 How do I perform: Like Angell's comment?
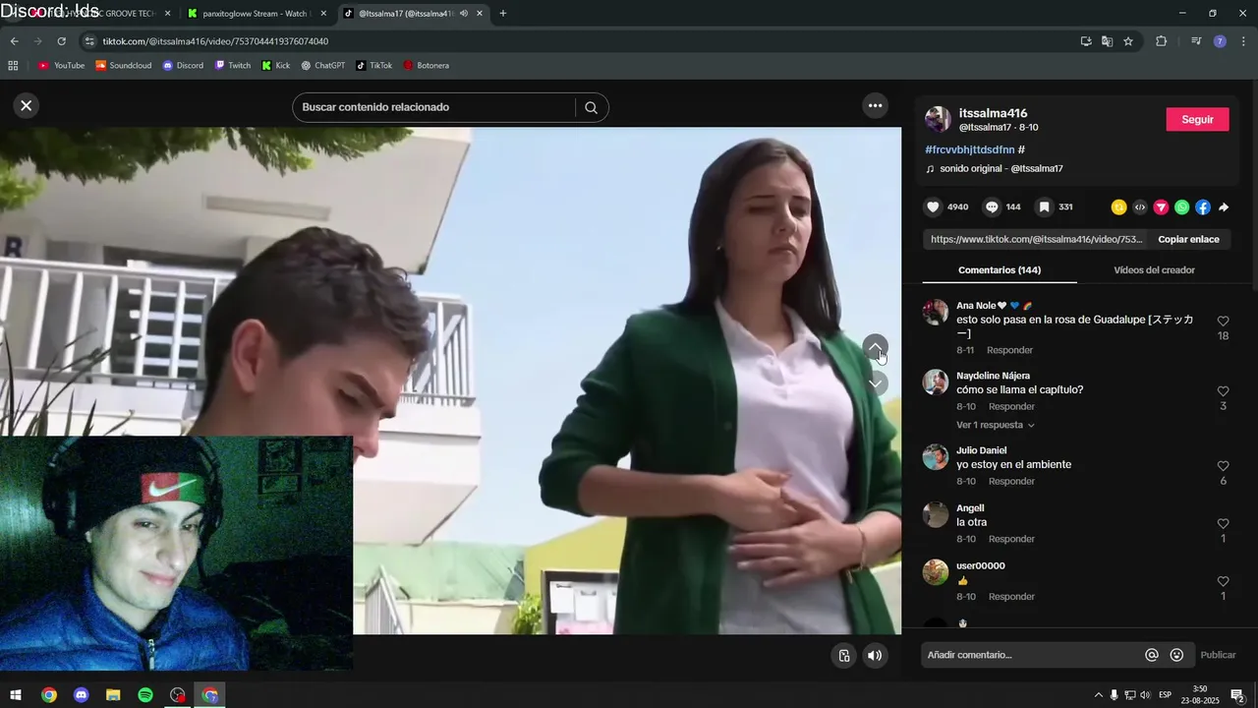pyautogui.click(x=1223, y=524)
